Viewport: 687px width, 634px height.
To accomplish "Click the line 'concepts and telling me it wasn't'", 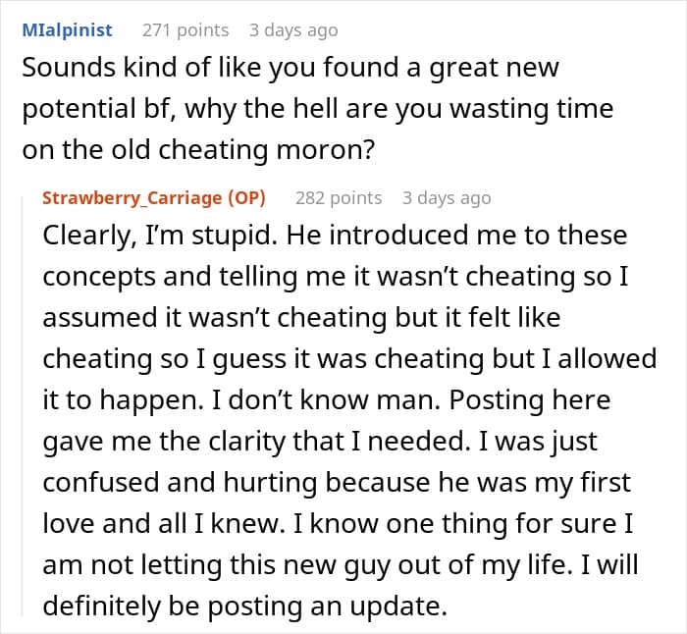I will coord(336,277).
